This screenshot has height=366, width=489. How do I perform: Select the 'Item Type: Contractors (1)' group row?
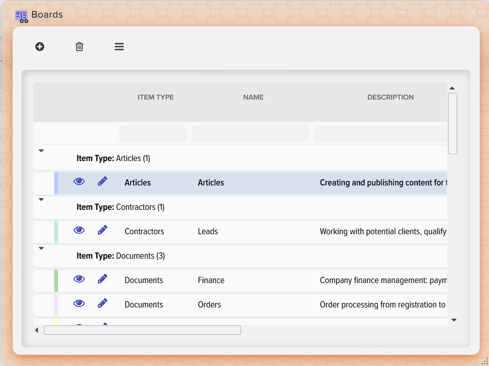coord(241,207)
